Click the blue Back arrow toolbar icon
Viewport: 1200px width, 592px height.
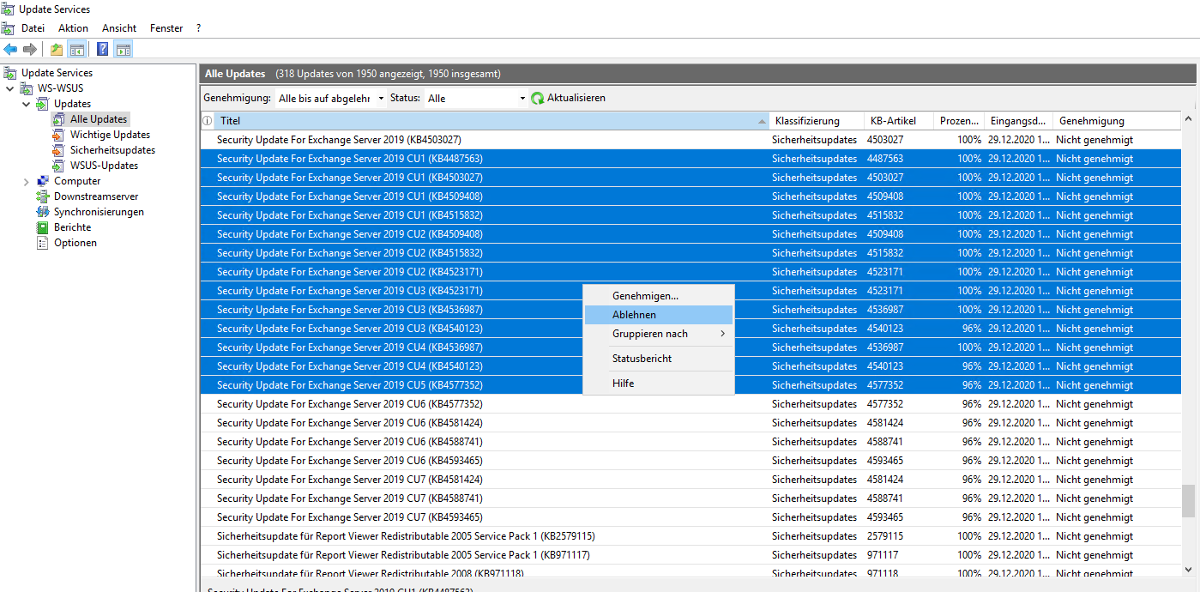pos(10,49)
